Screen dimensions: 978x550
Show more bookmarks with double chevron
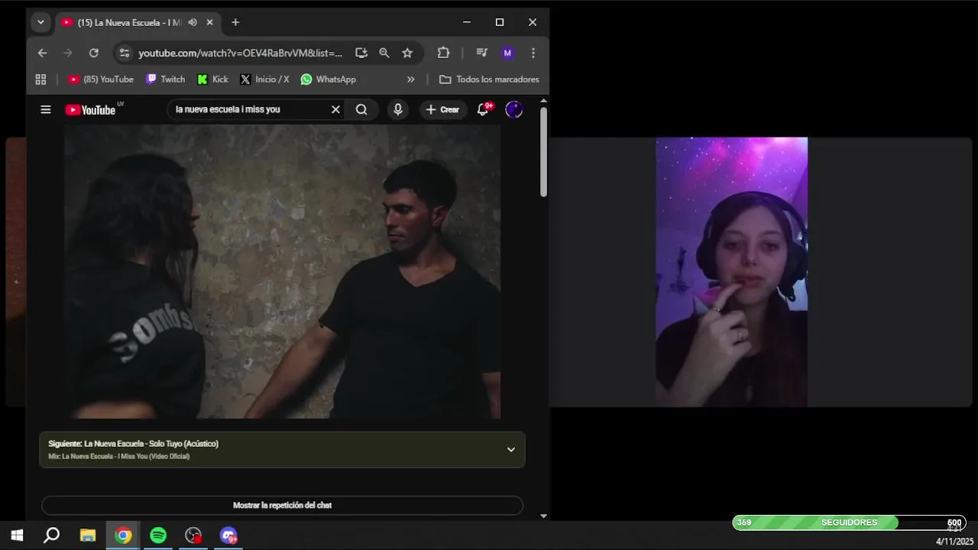(x=410, y=79)
